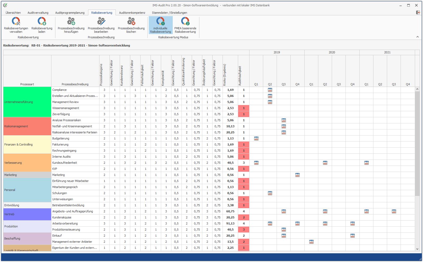
Task: Open the Budgetierung calendar icon under Q1 2019
Action: pyautogui.click(x=256, y=138)
